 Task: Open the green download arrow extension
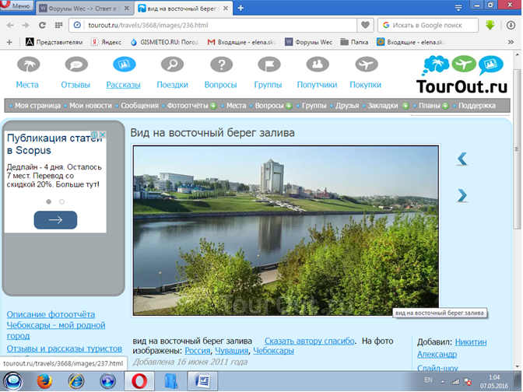pos(490,25)
